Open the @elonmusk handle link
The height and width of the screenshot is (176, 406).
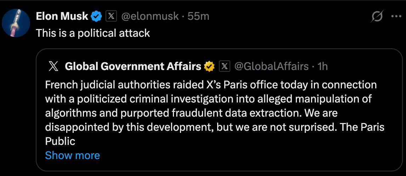[150, 16]
